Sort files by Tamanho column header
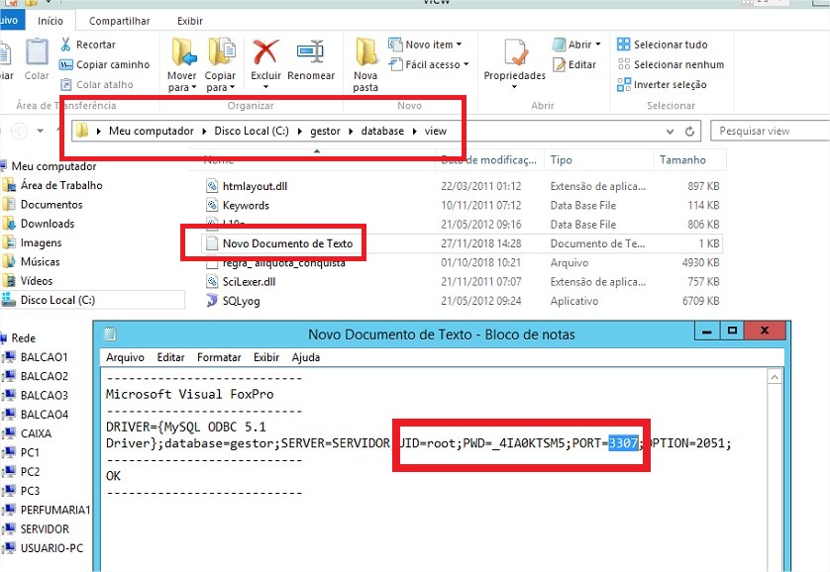This screenshot has height=572, width=830. pos(682,159)
